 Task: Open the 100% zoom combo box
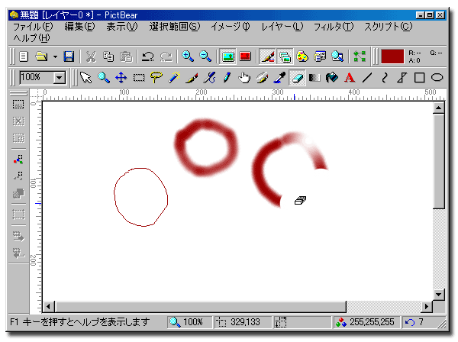[x=43, y=77]
